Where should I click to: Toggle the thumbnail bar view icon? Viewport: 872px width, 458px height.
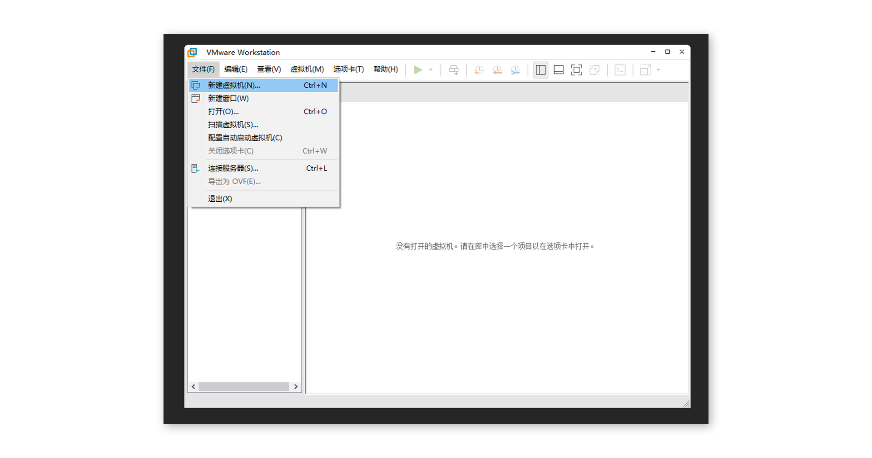pyautogui.click(x=559, y=70)
